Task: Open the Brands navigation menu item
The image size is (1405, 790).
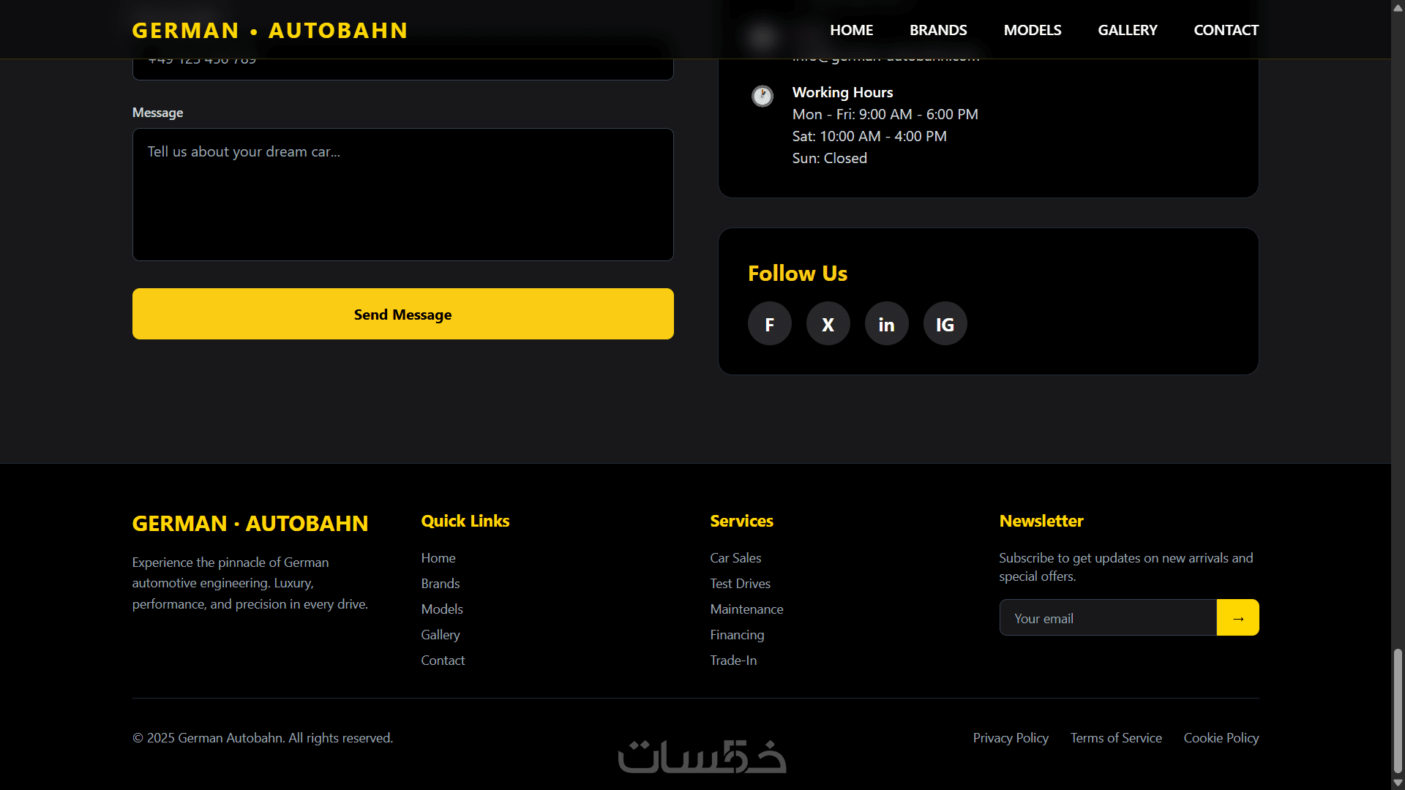Action: (x=938, y=30)
